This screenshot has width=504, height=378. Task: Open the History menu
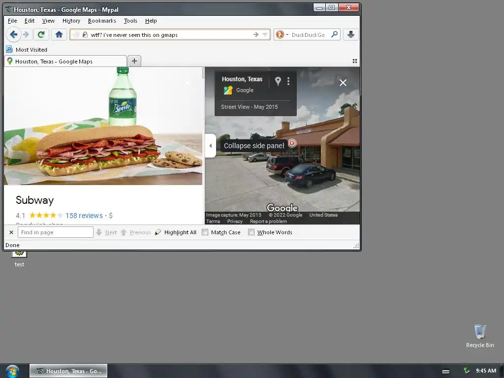tap(71, 21)
